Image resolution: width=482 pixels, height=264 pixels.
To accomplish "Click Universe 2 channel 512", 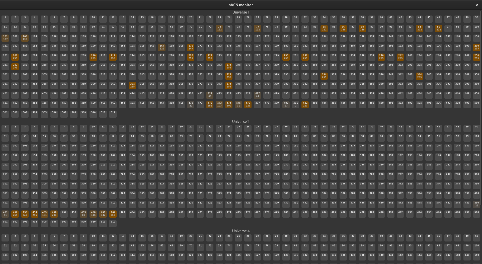I will tap(113, 223).
